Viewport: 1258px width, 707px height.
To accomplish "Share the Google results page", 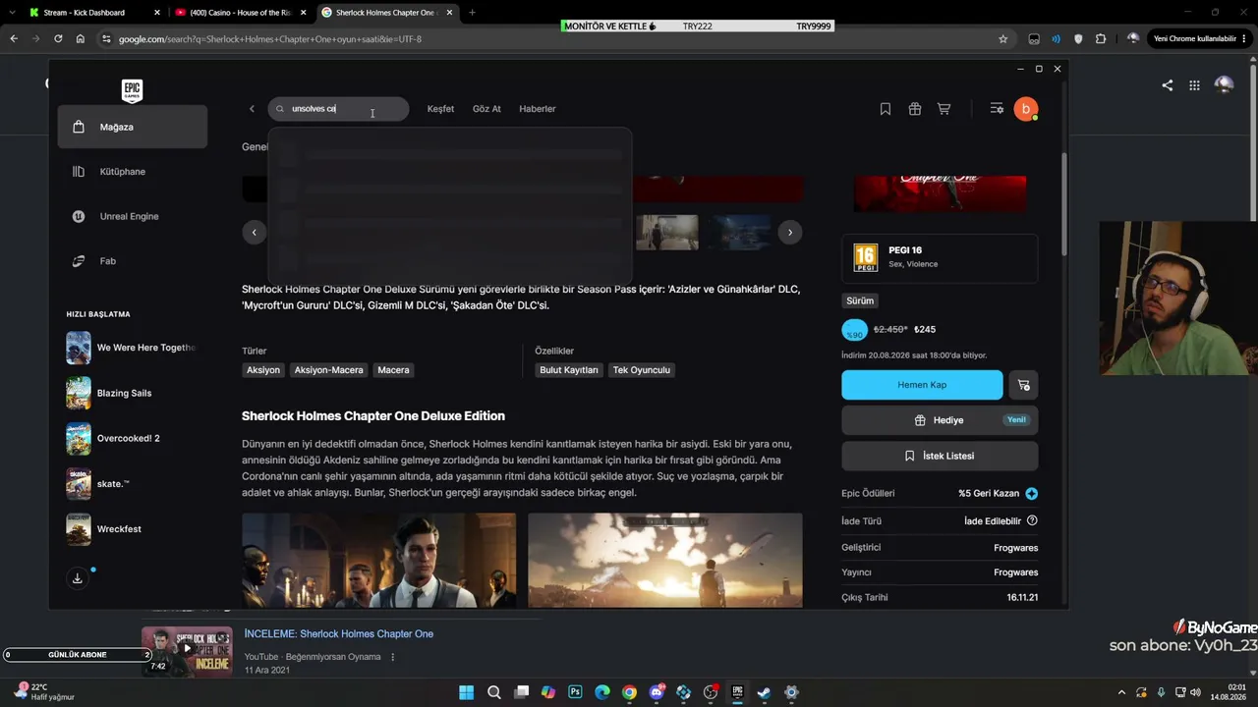I will [x=1167, y=85].
